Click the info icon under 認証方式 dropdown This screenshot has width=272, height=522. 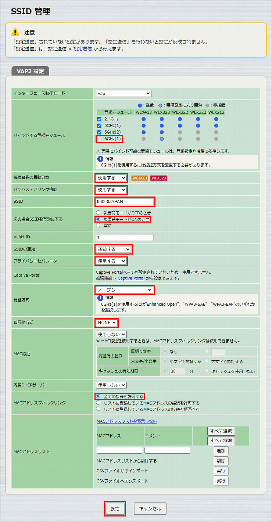coord(100,298)
